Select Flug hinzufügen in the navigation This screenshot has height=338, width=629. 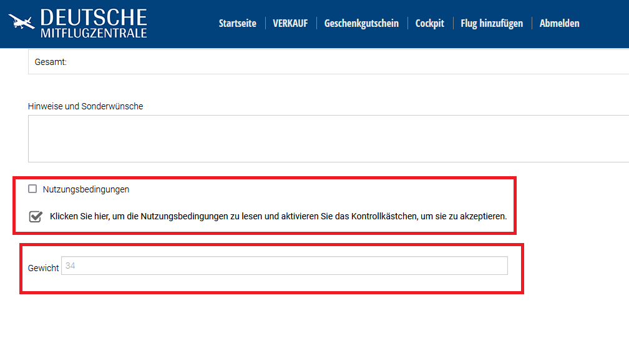tap(491, 23)
